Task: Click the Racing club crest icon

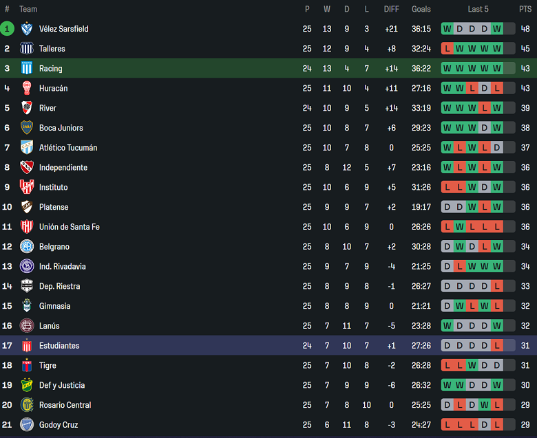Action: (x=27, y=68)
